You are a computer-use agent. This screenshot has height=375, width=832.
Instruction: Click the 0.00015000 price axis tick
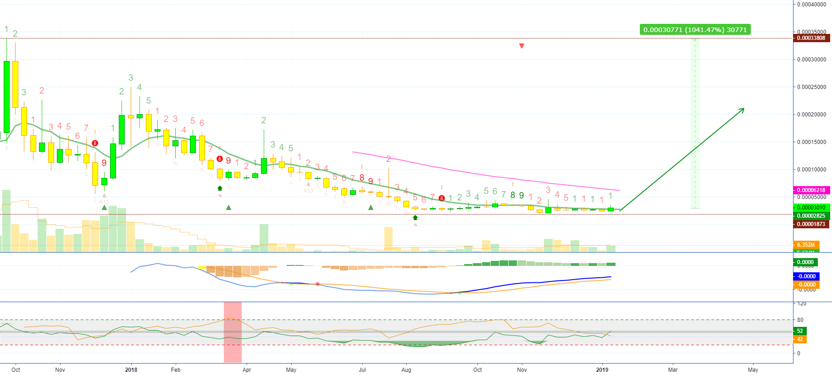pyautogui.click(x=811, y=142)
